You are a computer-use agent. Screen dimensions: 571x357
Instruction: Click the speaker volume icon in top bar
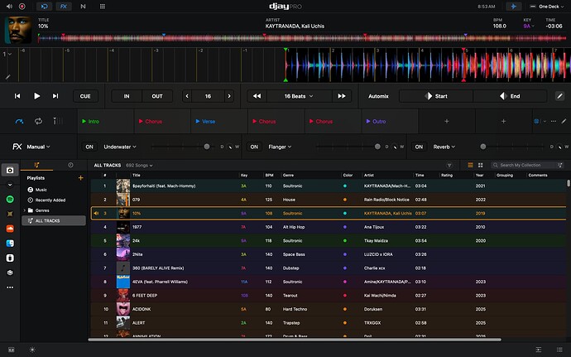click(x=9, y=6)
